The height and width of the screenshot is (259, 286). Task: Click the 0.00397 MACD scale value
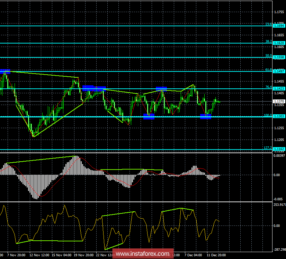click(279, 156)
